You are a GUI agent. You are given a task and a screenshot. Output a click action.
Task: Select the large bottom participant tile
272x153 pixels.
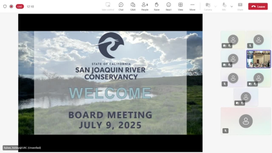(246, 121)
